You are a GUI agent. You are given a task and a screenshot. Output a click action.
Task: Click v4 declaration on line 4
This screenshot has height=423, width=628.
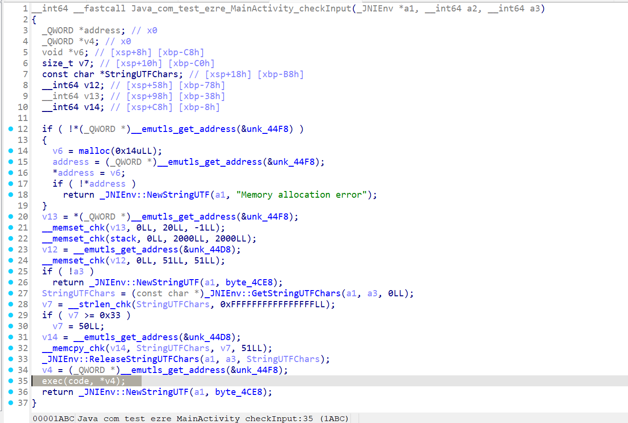pyautogui.click(x=89, y=41)
